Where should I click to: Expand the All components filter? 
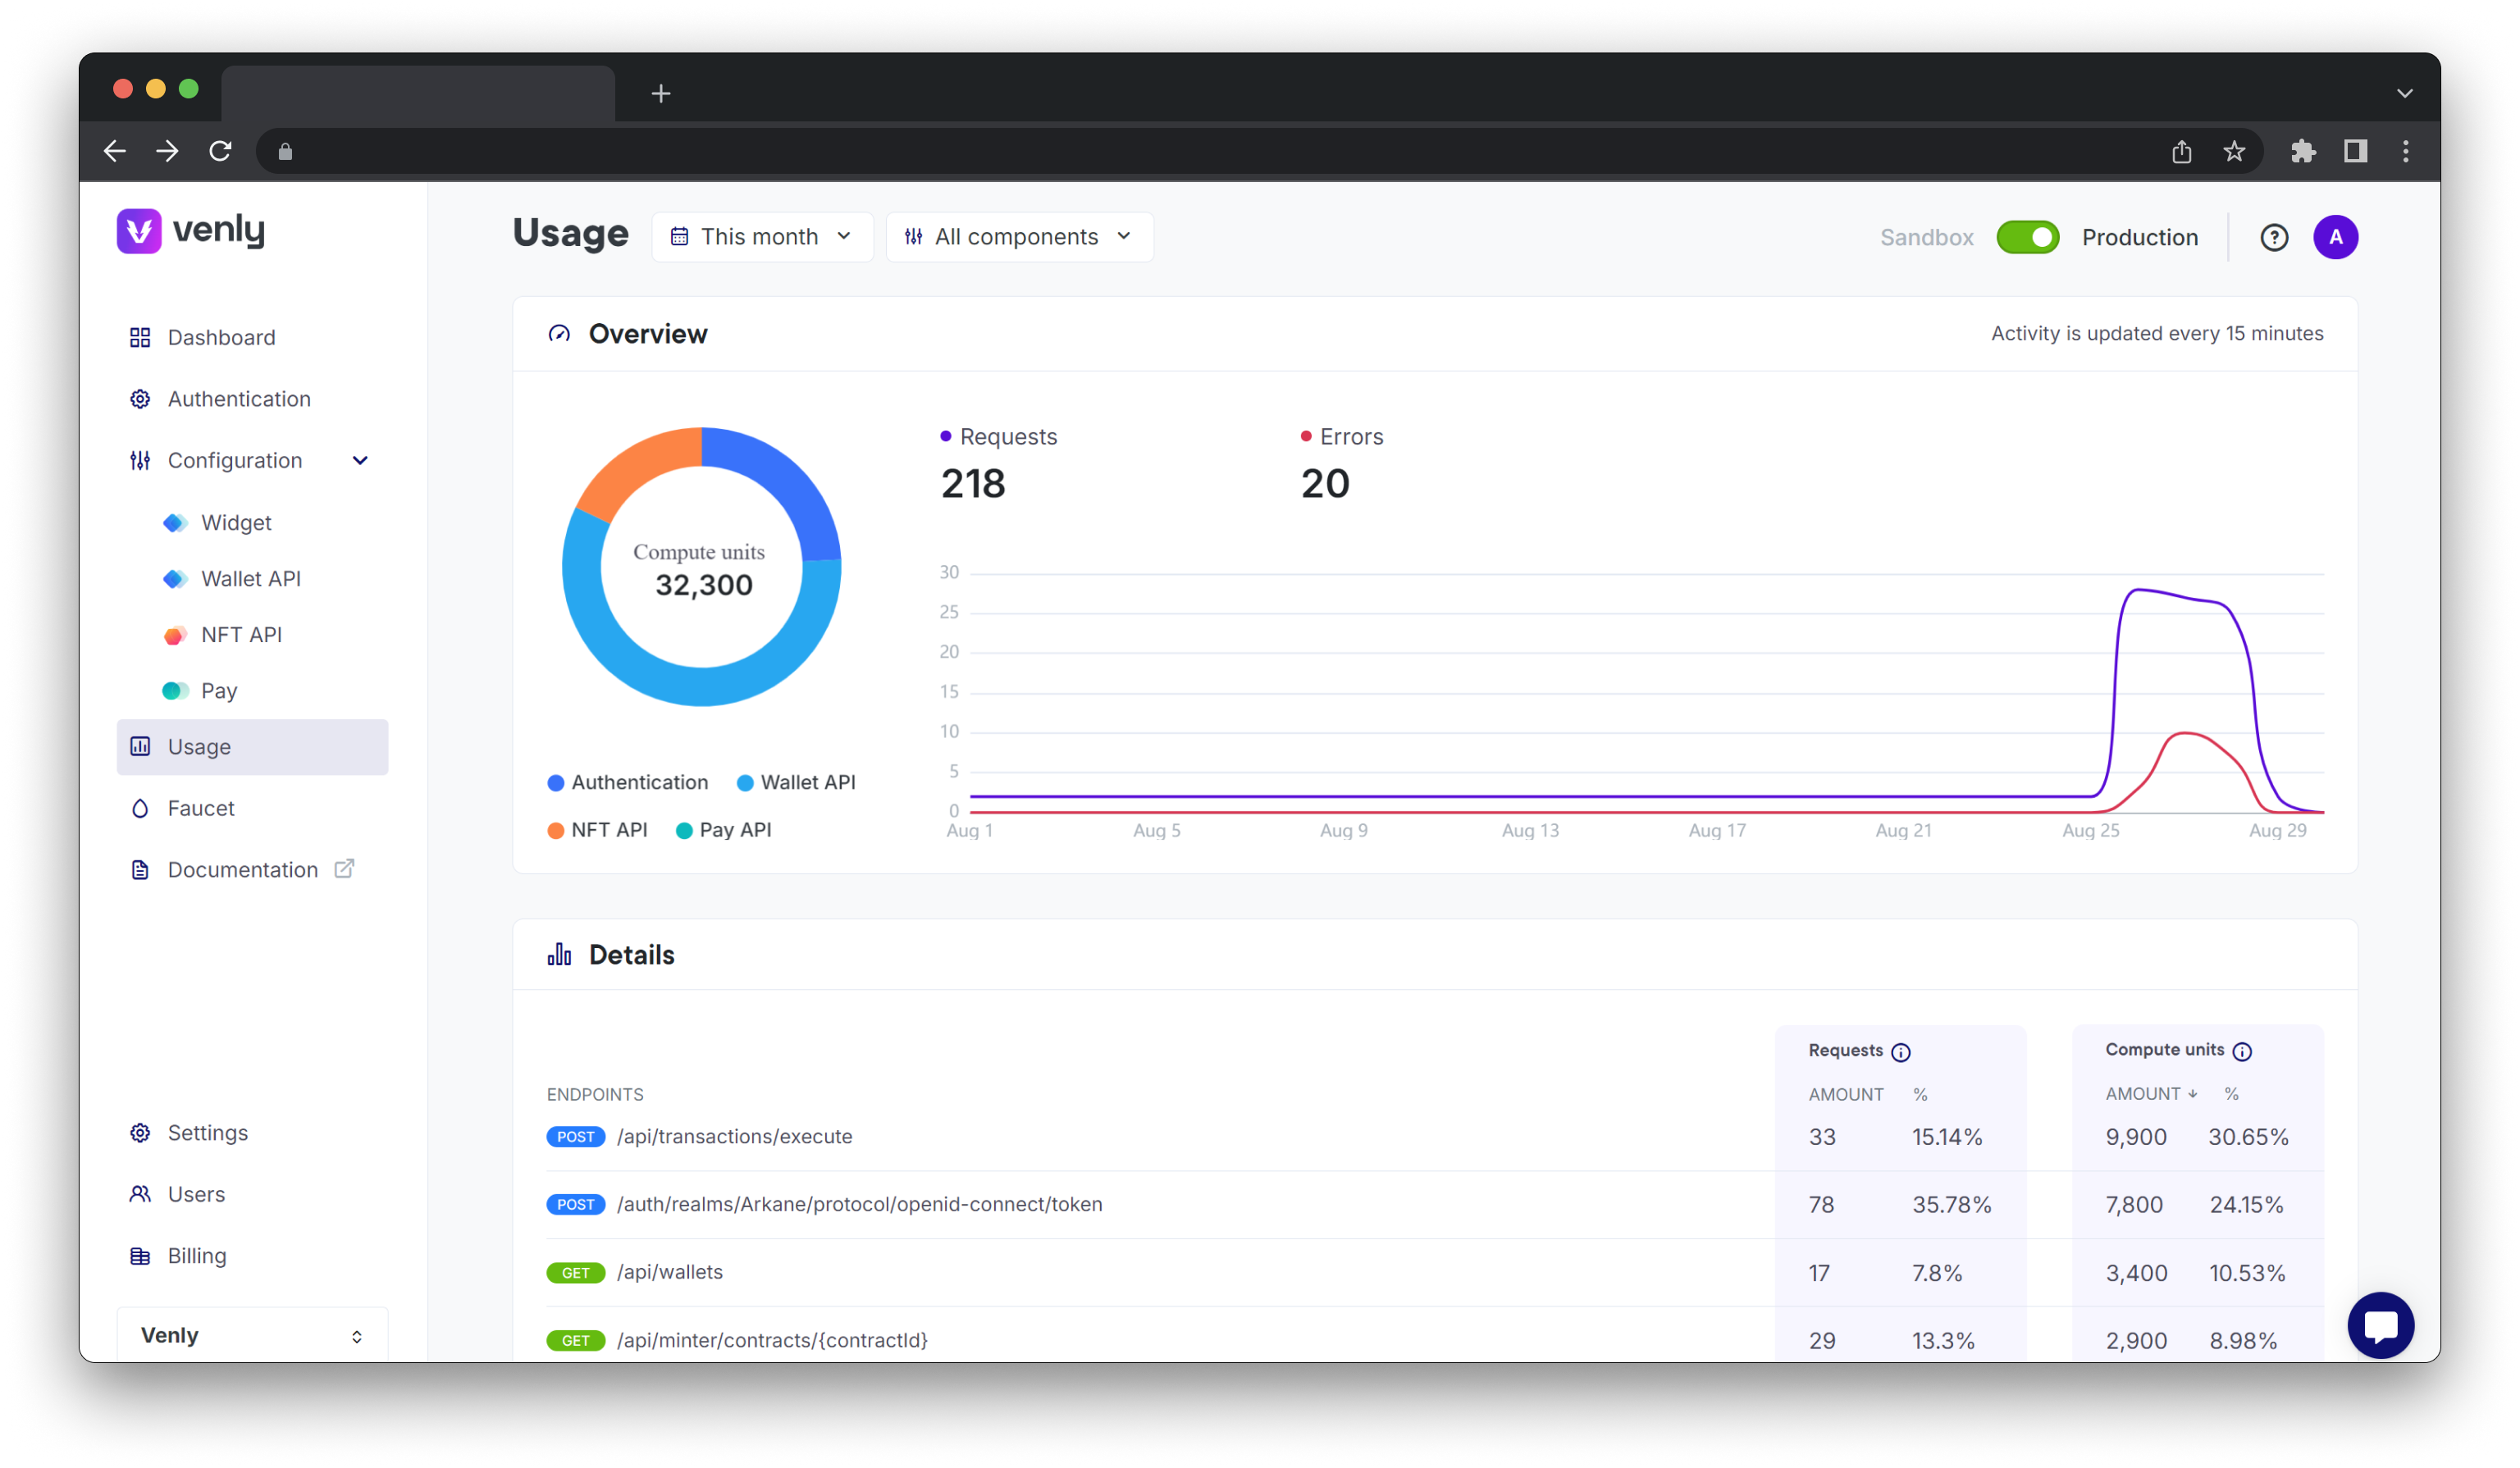point(1019,236)
